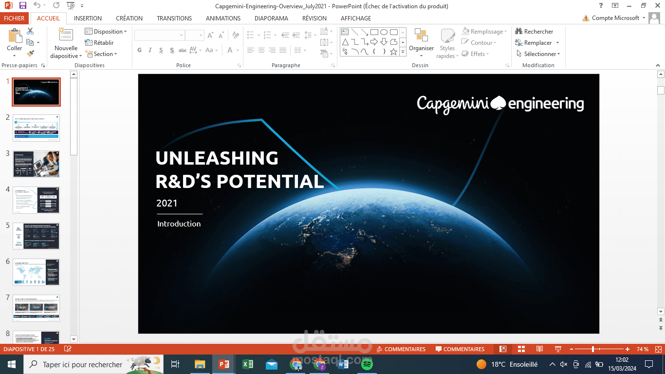Click the Rétablir reset layout button
The image size is (665, 374).
coord(99,43)
